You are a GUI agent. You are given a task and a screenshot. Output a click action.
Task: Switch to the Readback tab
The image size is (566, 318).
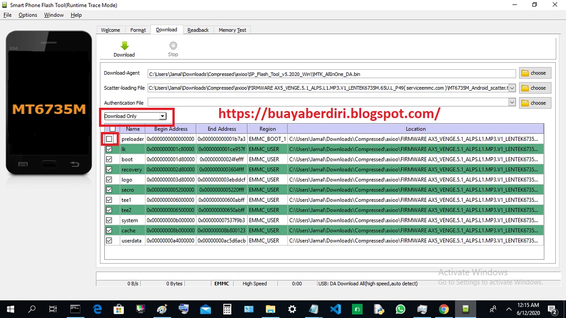tap(198, 29)
